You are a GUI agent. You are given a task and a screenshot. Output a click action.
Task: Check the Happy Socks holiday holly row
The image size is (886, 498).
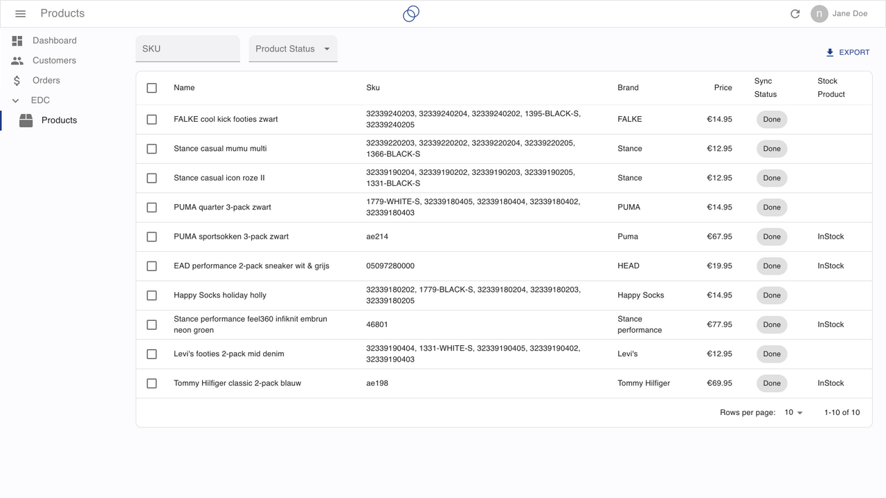pos(152,295)
